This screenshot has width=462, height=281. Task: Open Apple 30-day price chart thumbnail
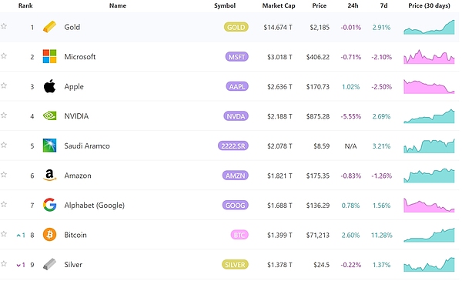tap(429, 86)
